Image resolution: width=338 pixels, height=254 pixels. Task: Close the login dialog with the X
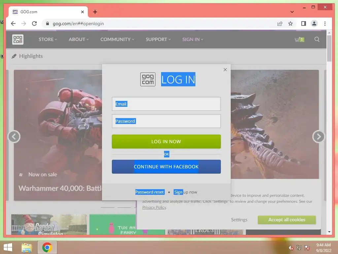click(225, 69)
